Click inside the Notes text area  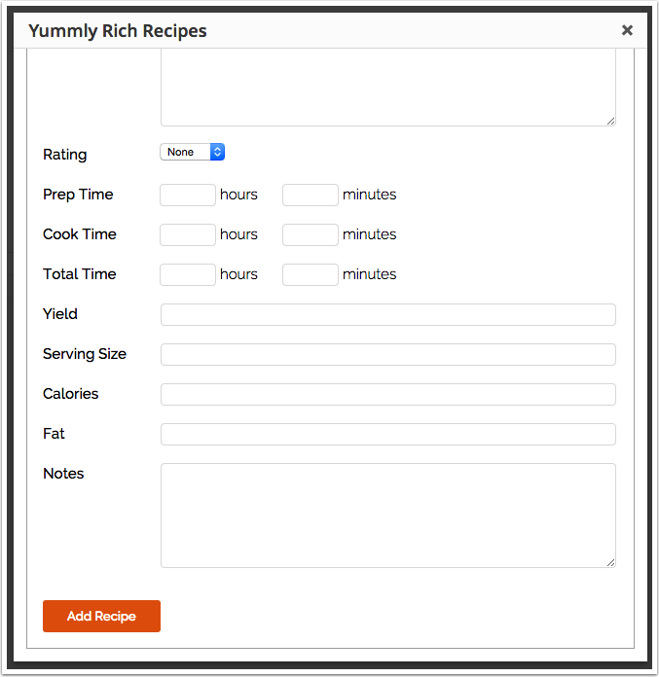[387, 515]
